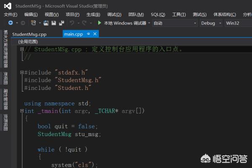
Task: Start debugging with the green play icon
Action: click(100, 23)
